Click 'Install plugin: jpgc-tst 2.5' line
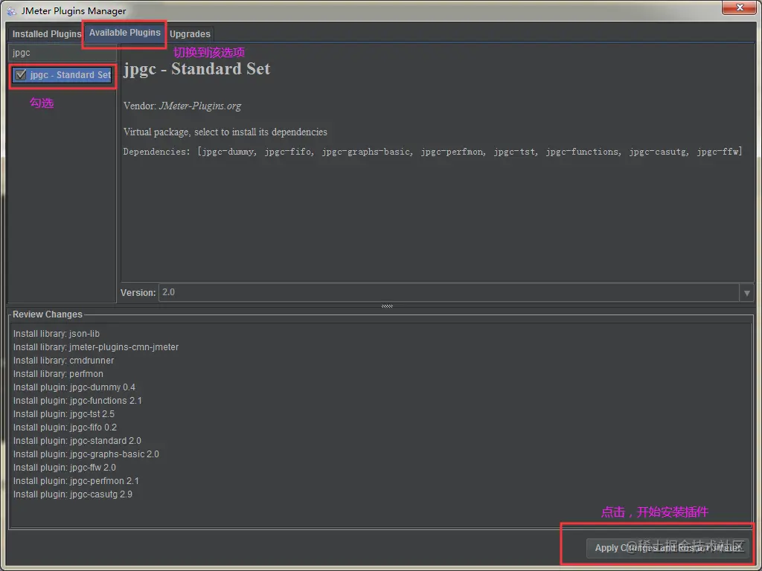The width and height of the screenshot is (762, 571). (x=64, y=413)
